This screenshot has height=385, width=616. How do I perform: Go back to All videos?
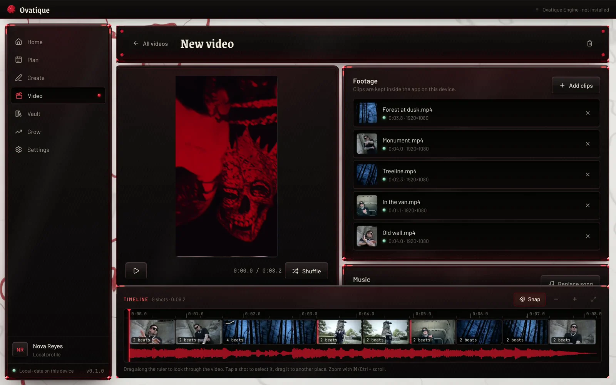click(x=151, y=44)
